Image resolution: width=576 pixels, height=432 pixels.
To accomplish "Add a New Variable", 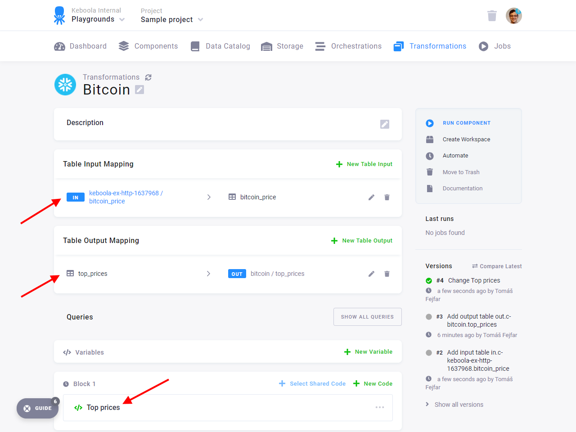I will 368,352.
